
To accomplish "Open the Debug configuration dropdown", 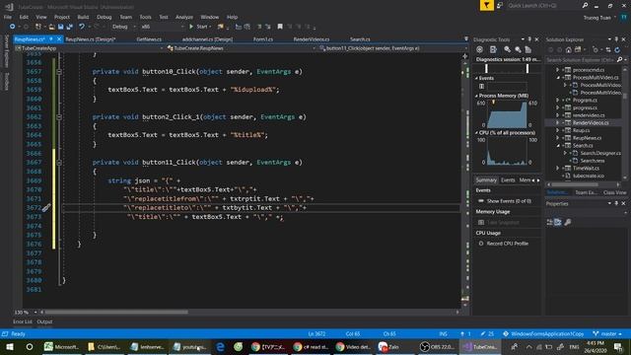I will 123,27.
